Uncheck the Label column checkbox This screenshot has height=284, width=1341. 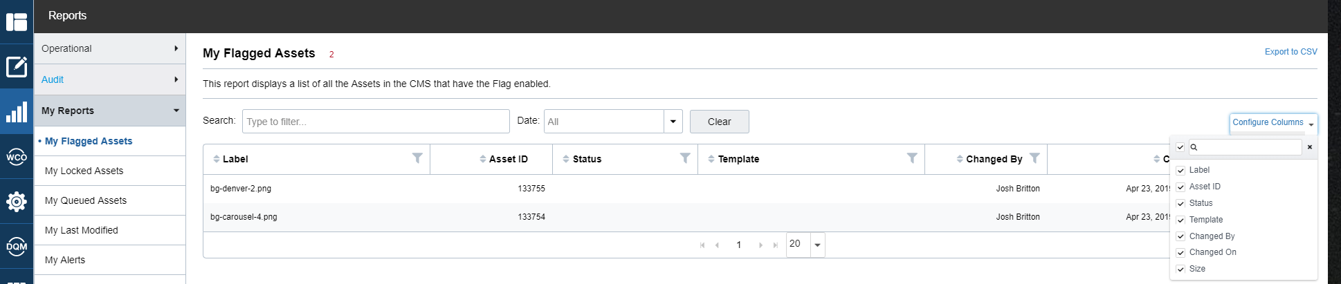[1180, 170]
